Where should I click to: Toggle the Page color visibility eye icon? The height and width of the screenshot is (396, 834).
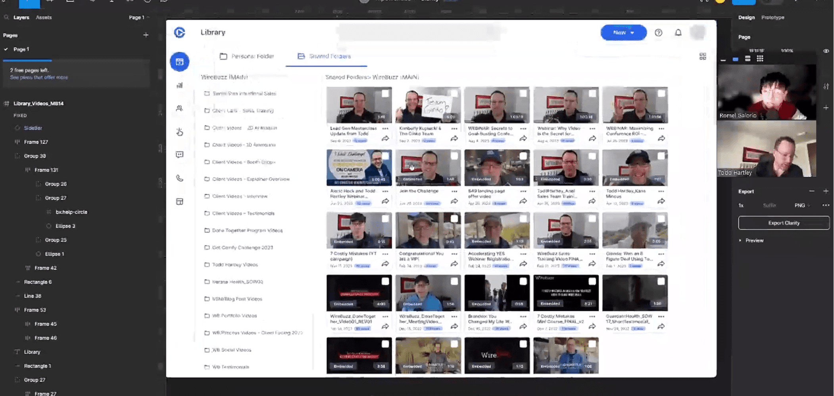coord(826,51)
